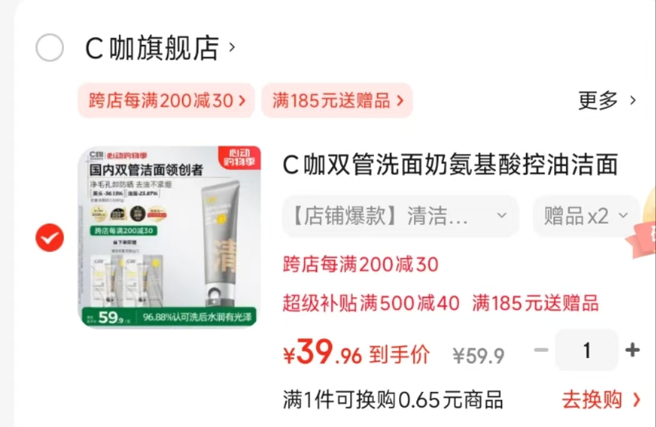The height and width of the screenshot is (427, 656).
Task: Tap the C咖旗舰店 store name
Action: (x=152, y=48)
